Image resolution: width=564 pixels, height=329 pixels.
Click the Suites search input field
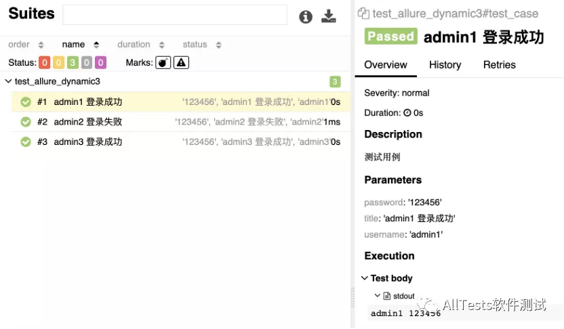(175, 15)
